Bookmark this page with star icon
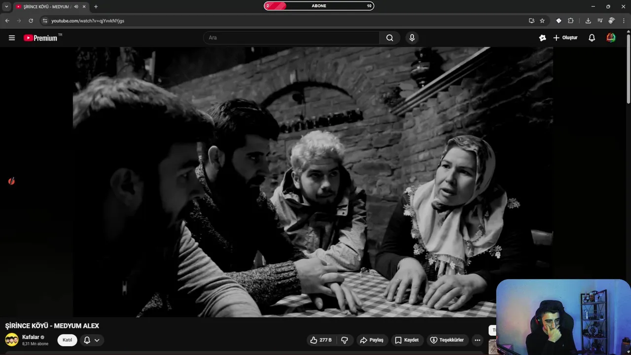 (x=542, y=21)
